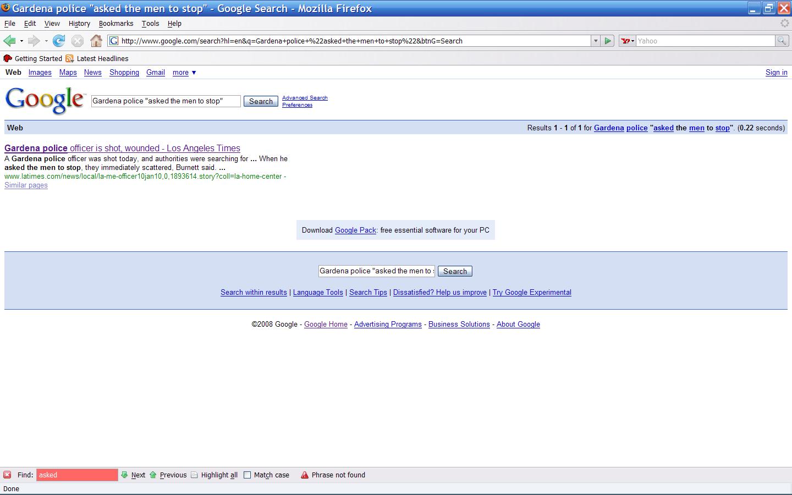Open the Search Tips link
This screenshot has height=495, width=792.
[x=368, y=292]
